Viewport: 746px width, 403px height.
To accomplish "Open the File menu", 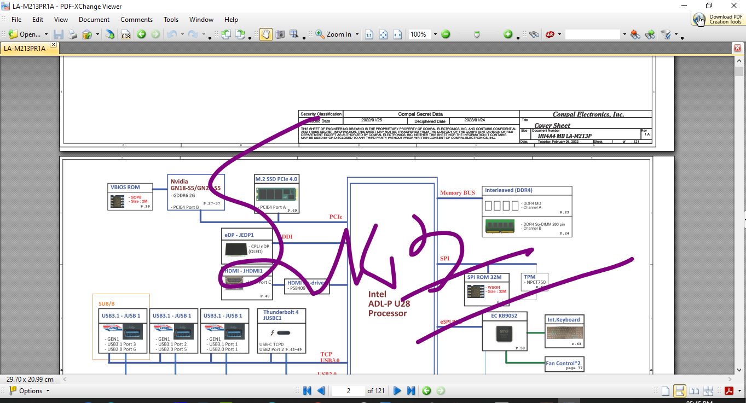I will tap(16, 20).
